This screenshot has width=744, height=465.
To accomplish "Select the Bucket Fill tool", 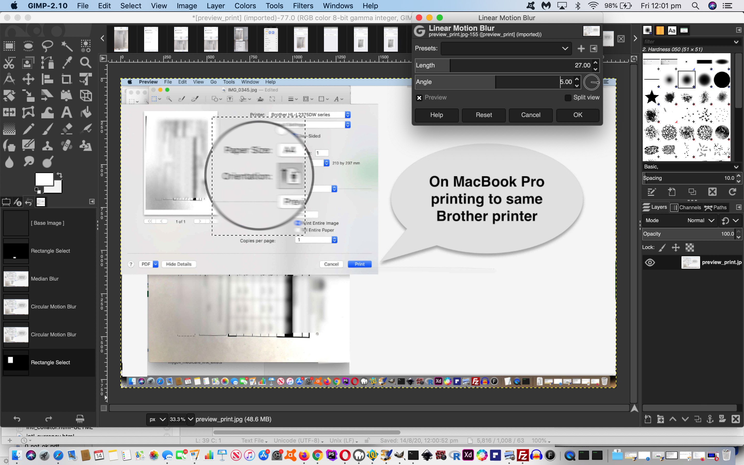I will click(86, 113).
